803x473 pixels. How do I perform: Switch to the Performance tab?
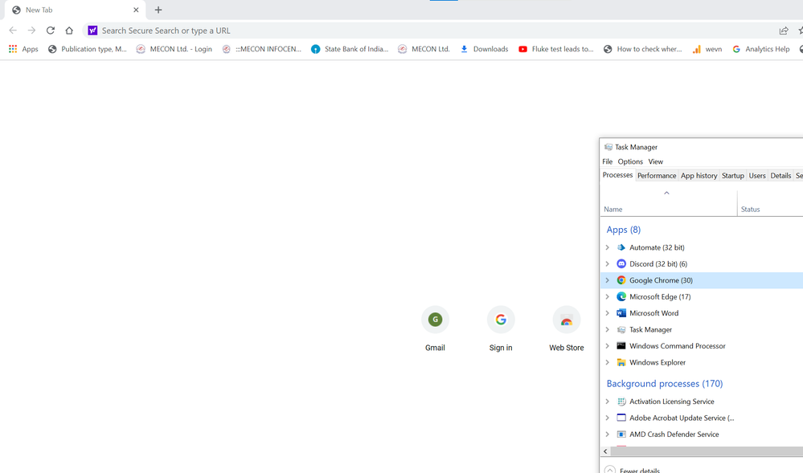pyautogui.click(x=657, y=176)
